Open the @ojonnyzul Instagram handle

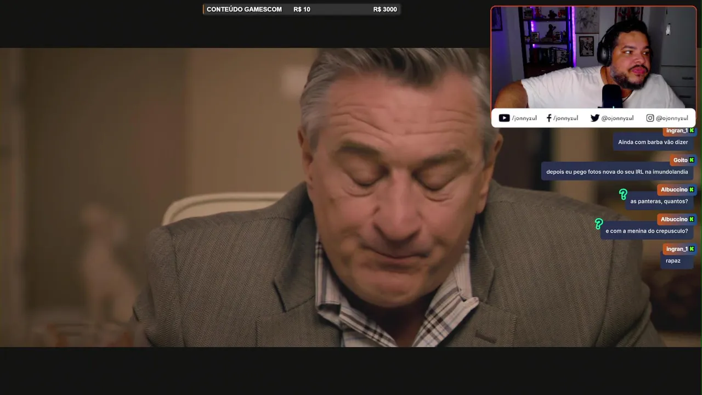coord(672,118)
